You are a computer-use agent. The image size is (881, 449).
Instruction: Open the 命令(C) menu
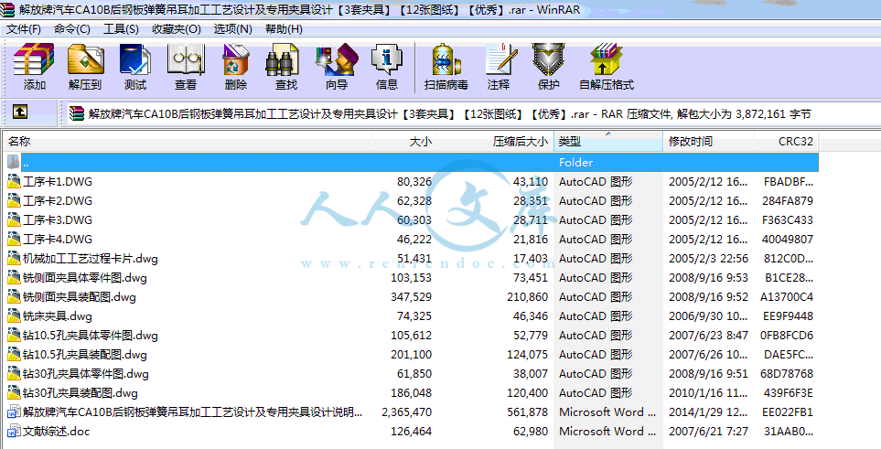tap(72, 29)
